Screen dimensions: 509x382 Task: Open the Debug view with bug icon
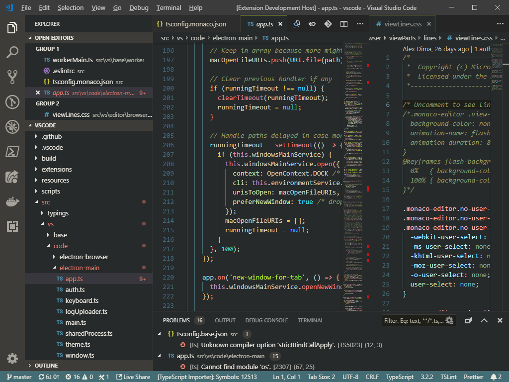(x=12, y=127)
